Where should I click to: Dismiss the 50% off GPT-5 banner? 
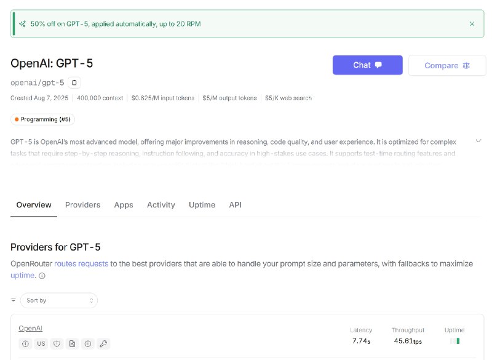(472, 23)
